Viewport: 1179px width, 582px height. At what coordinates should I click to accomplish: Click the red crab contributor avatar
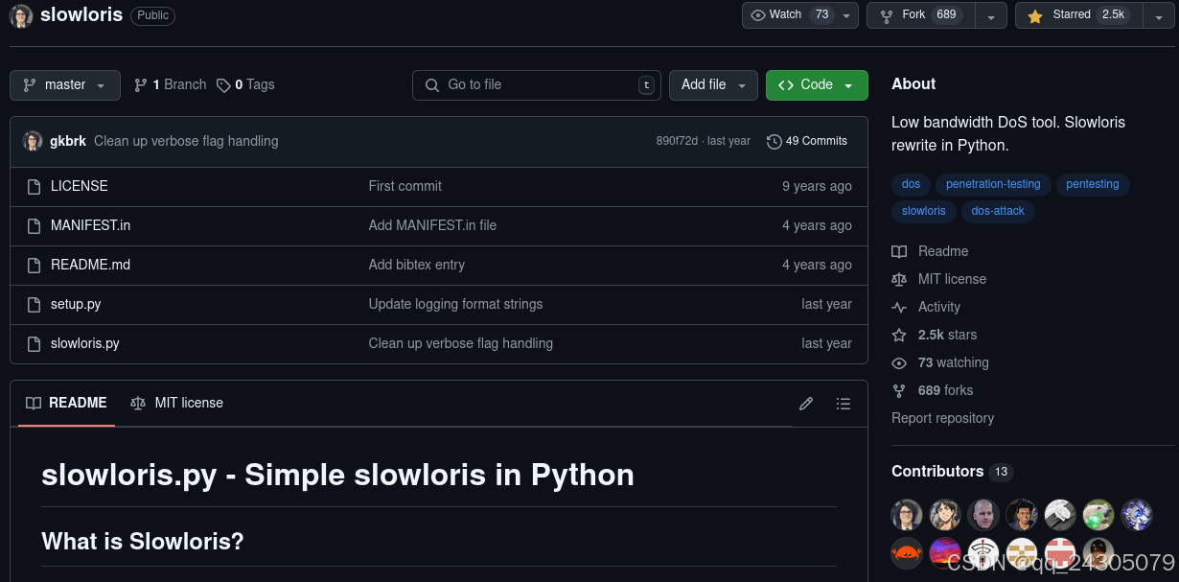[x=907, y=553]
